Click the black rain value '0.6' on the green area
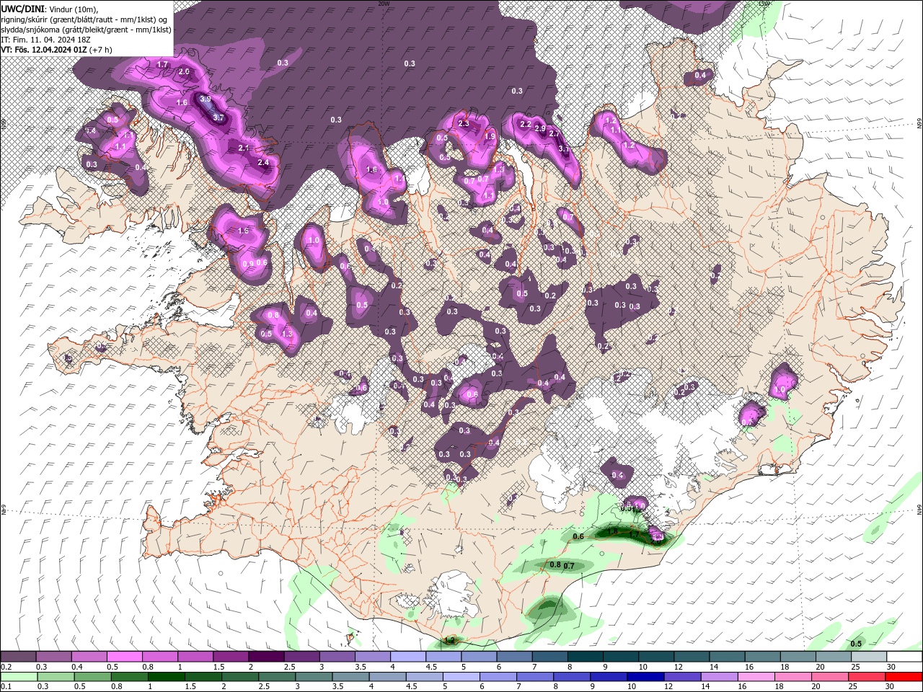 [578, 537]
